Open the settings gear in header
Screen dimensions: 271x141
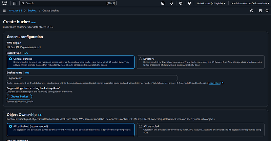(189, 3)
